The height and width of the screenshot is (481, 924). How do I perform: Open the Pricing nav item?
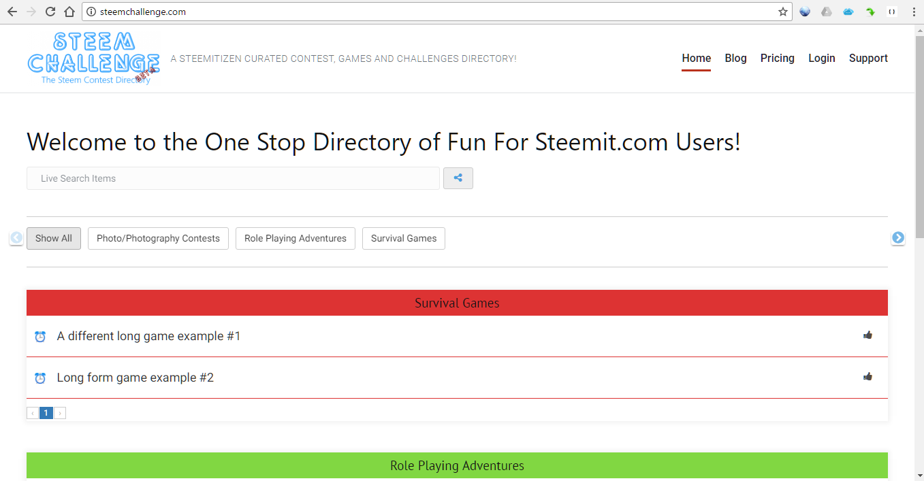click(x=778, y=59)
